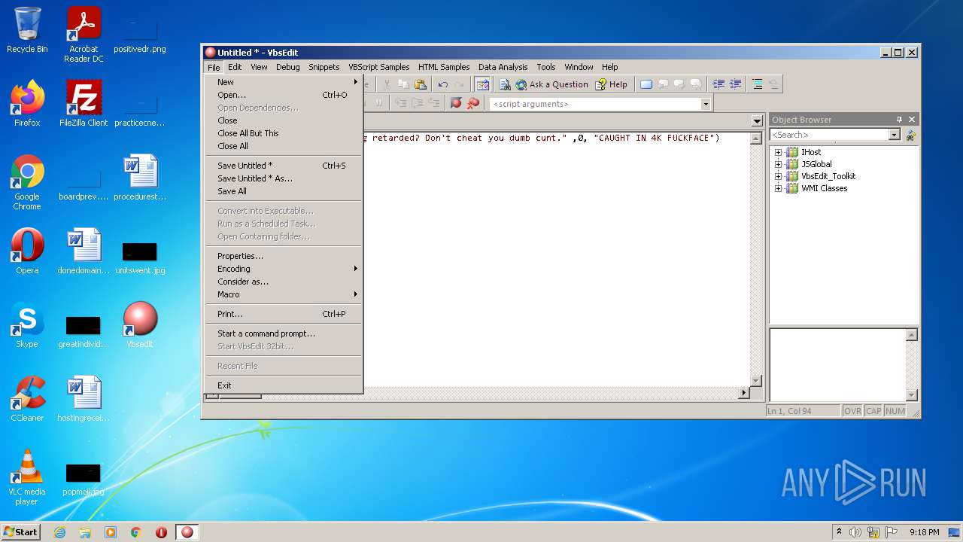Image resolution: width=963 pixels, height=542 pixels.
Task: Click into the script arguments field
Action: (594, 105)
